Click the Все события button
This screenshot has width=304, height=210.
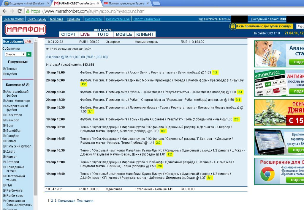[x=13, y=41]
